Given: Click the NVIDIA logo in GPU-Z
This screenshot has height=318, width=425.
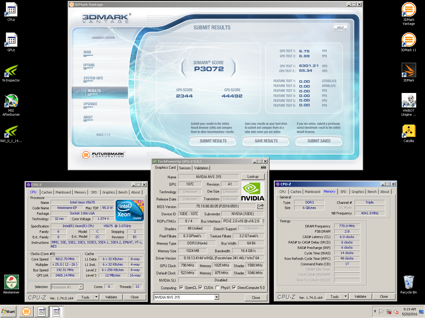Looking at the screenshot, I should pos(253,192).
